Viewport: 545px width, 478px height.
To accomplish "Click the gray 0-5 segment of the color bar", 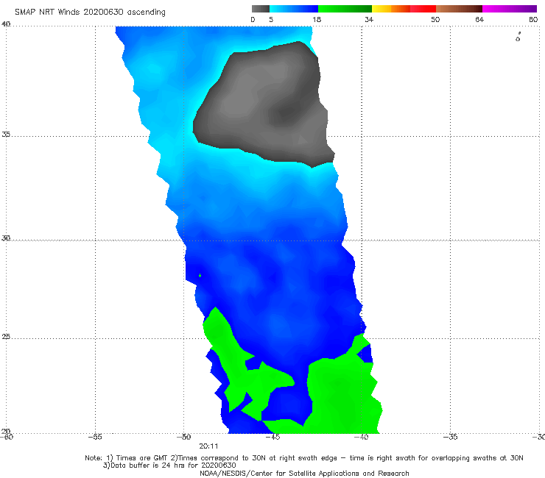I will pos(261,9).
